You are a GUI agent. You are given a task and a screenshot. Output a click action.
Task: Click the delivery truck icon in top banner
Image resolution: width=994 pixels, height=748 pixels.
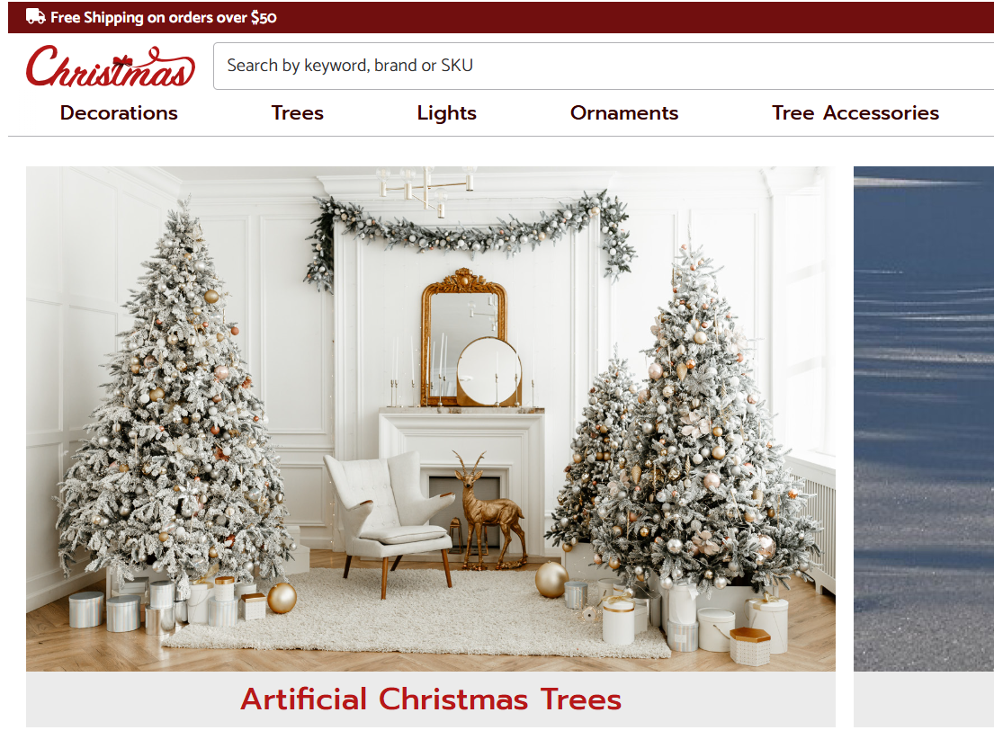click(x=35, y=16)
